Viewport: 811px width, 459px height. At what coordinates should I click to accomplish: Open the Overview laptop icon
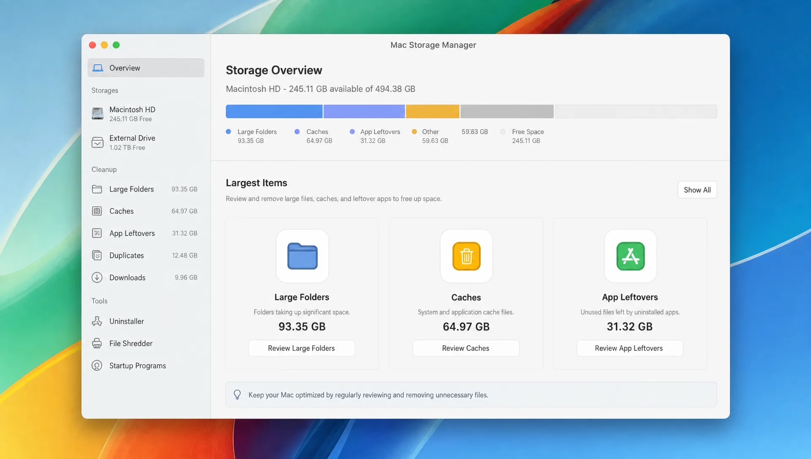(98, 68)
